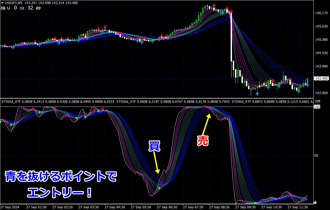The image size is (330, 210).
Task: Click the 残り 0 分 32 秒 countdown text
Action: pyautogui.click(x=21, y=8)
